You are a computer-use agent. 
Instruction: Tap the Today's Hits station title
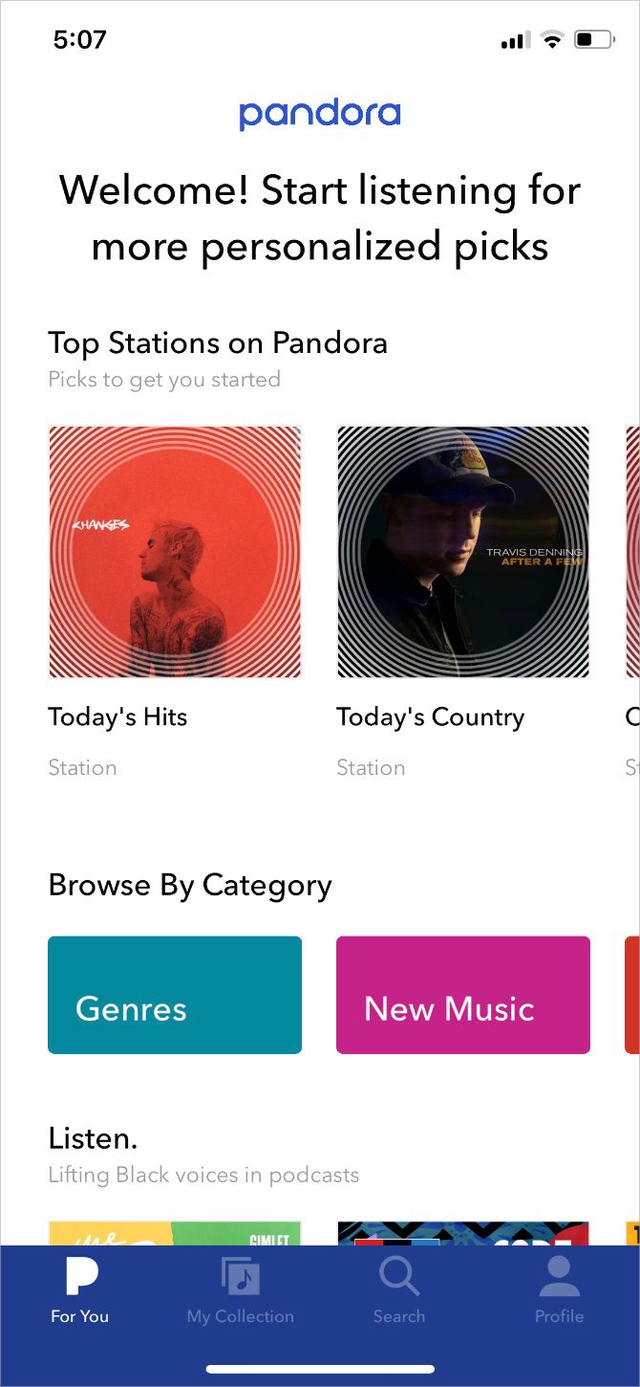[x=117, y=716]
